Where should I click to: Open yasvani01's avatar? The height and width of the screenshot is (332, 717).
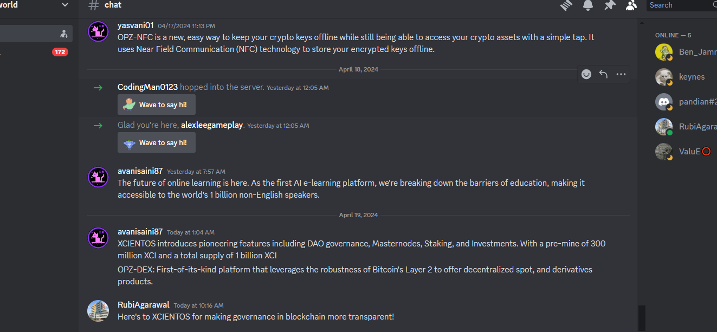(x=98, y=31)
